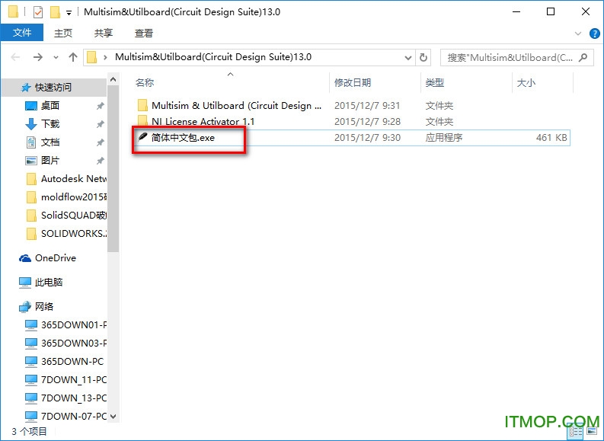Open the address bar history dropdown
Viewport: 604px width, 441px height.
point(408,58)
